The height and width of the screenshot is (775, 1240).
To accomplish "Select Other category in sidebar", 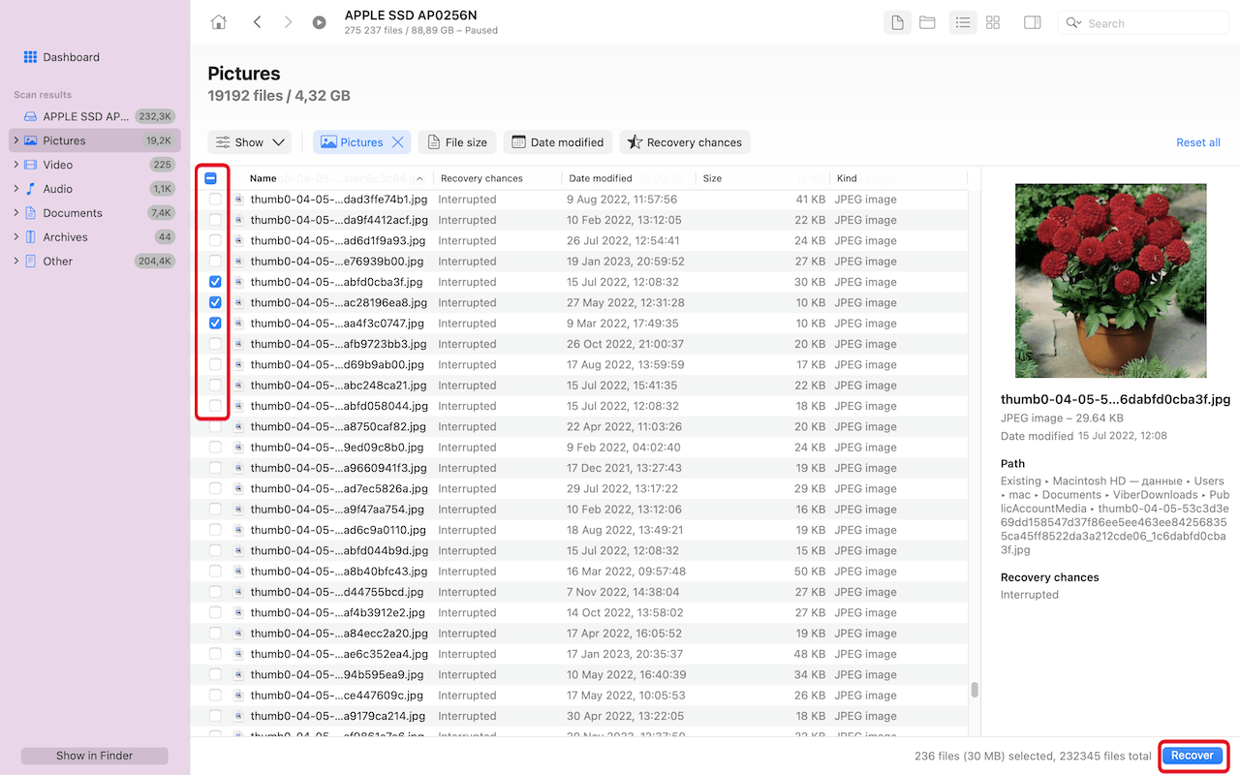I will (x=95, y=262).
